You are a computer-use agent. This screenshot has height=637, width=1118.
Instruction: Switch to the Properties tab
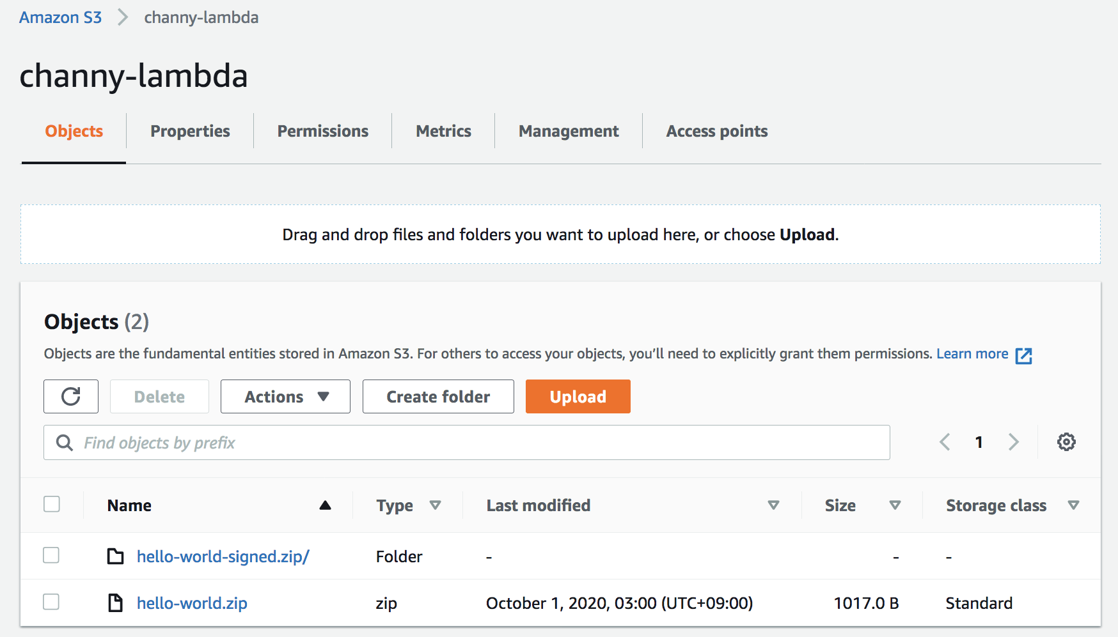pyautogui.click(x=190, y=131)
